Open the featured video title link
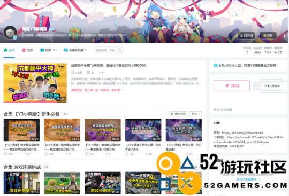Image resolution: width=289 pixels, height=196 pixels. coord(109,66)
